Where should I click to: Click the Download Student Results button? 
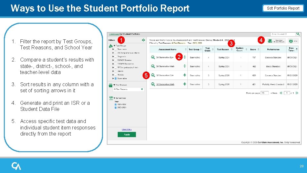pos(276,41)
